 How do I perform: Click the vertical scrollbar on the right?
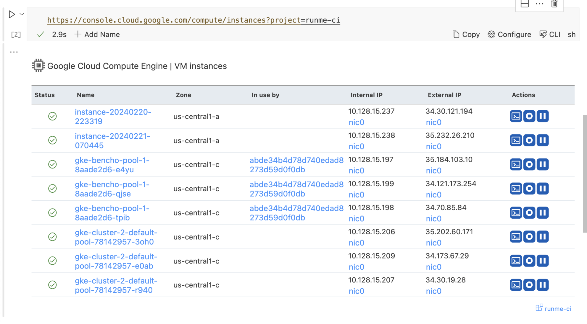tap(585, 174)
